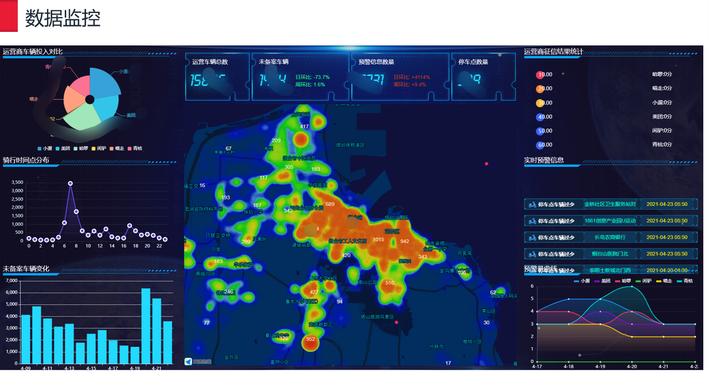This screenshot has width=708, height=377.
Task: Open the 1861创意产业园U运动 alert location
Action: [610, 221]
